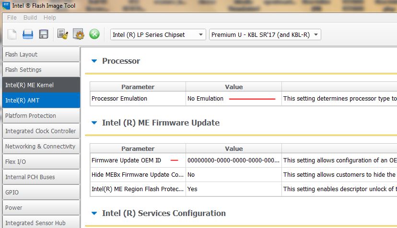Viewport: 397px width, 228px height.
Task: Switch to the Flash Layout tab
Action: pyautogui.click(x=40, y=55)
